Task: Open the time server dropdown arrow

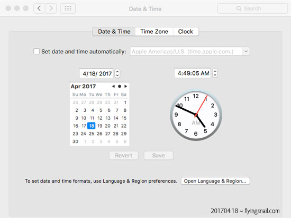Action: (x=246, y=51)
